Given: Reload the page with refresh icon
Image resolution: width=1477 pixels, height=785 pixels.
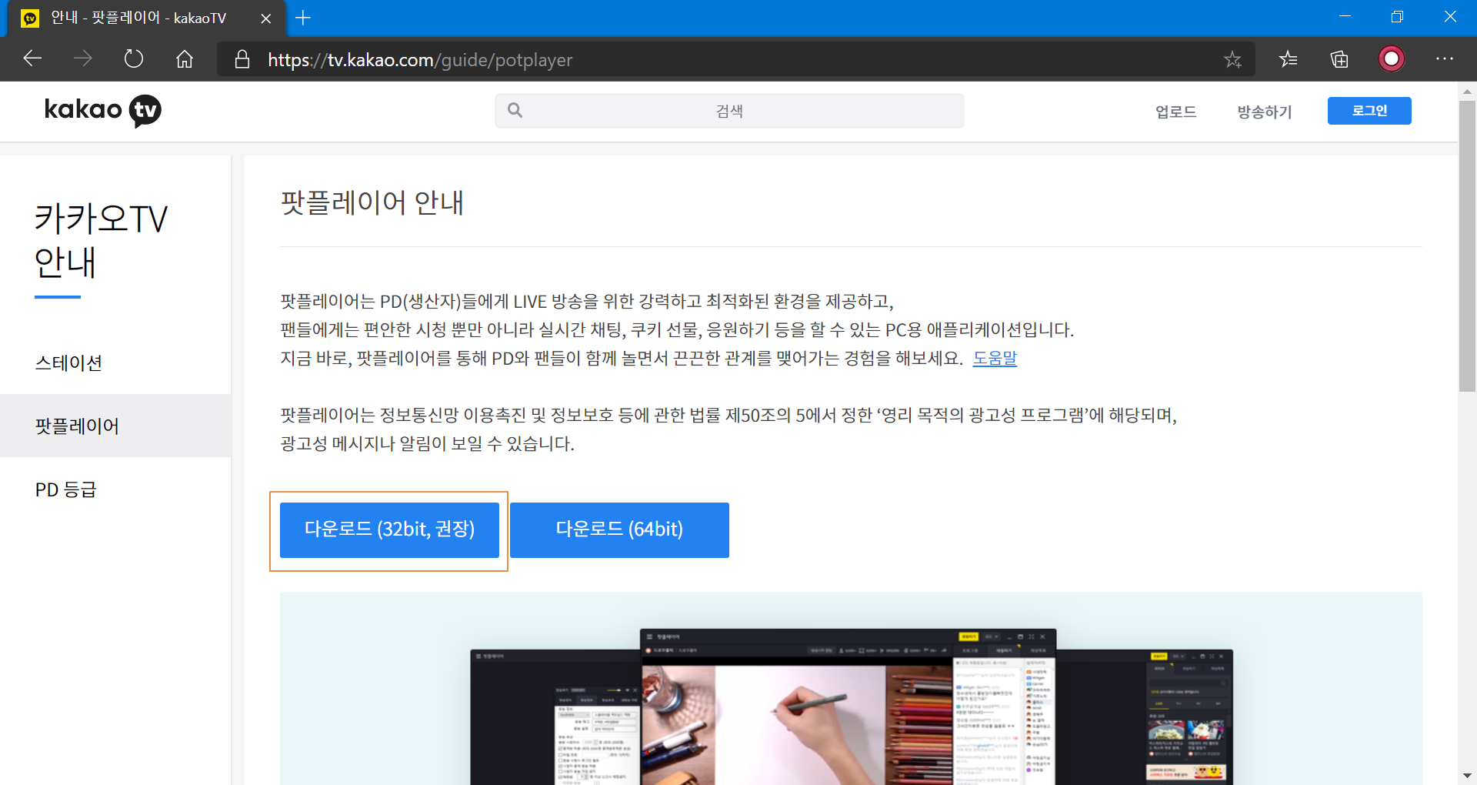Looking at the screenshot, I should coord(134,58).
